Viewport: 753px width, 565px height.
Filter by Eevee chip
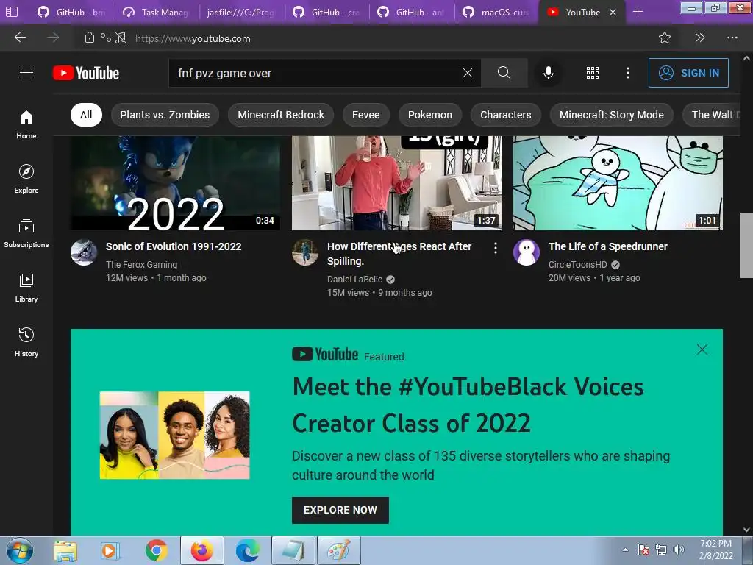366,115
